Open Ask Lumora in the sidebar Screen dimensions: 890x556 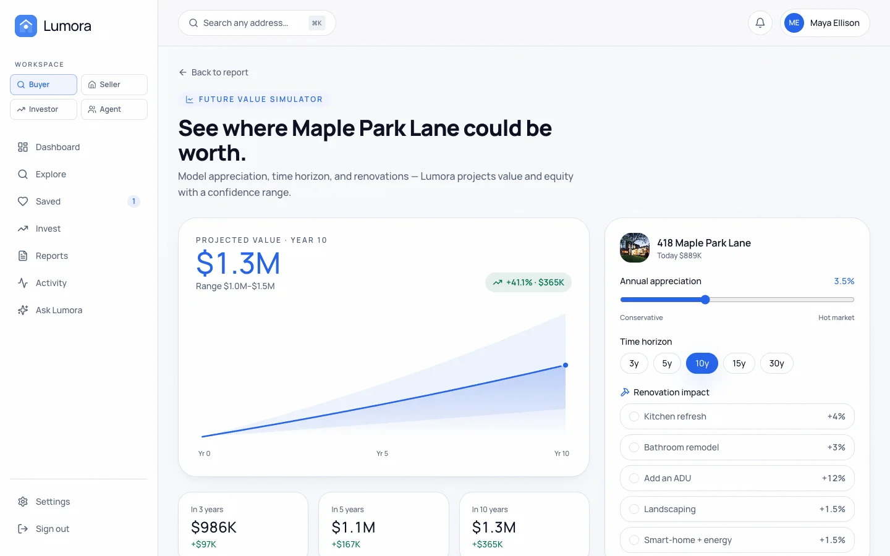click(78, 310)
